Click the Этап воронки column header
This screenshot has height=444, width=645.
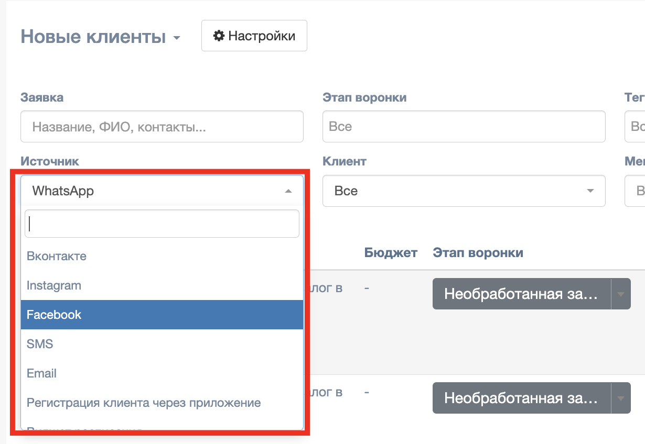[478, 253]
